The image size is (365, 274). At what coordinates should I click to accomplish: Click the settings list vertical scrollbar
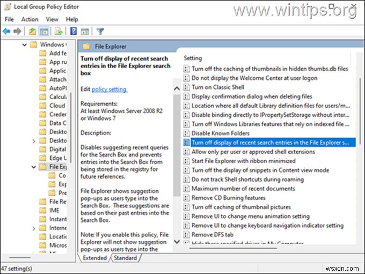tap(360, 112)
